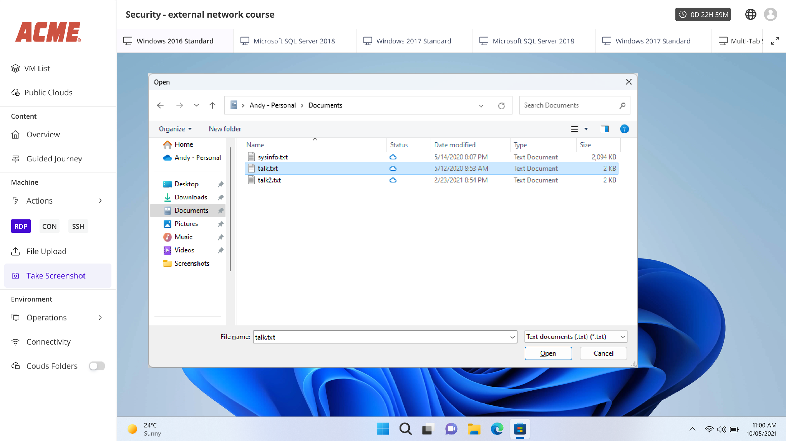Show the preview pane icon
786x441 pixels.
coord(604,129)
